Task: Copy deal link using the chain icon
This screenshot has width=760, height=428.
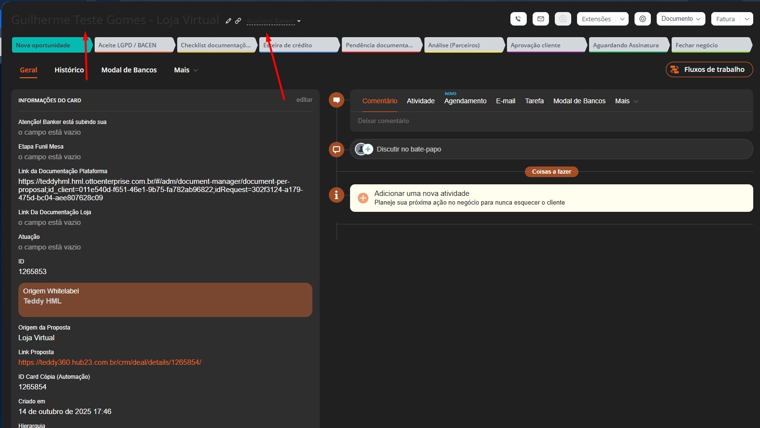Action: point(238,21)
